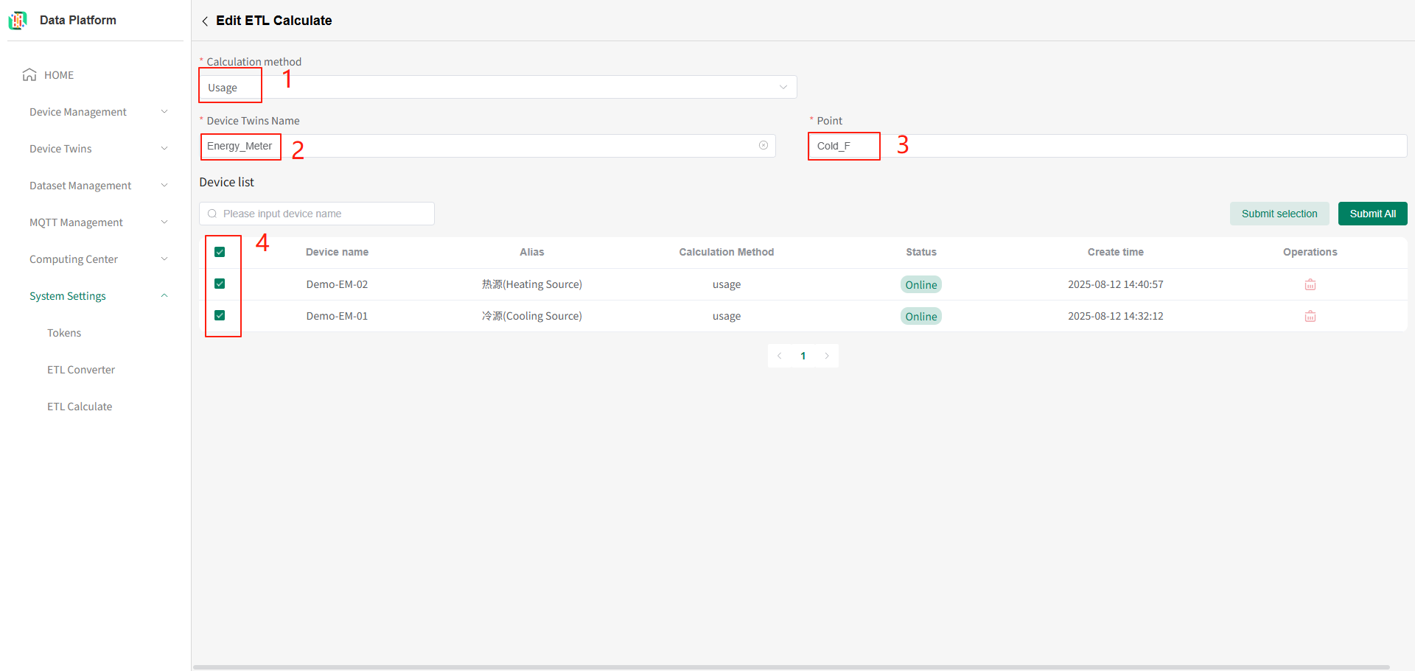
Task: Delete the Demo-EM-02 device row
Action: click(1310, 284)
